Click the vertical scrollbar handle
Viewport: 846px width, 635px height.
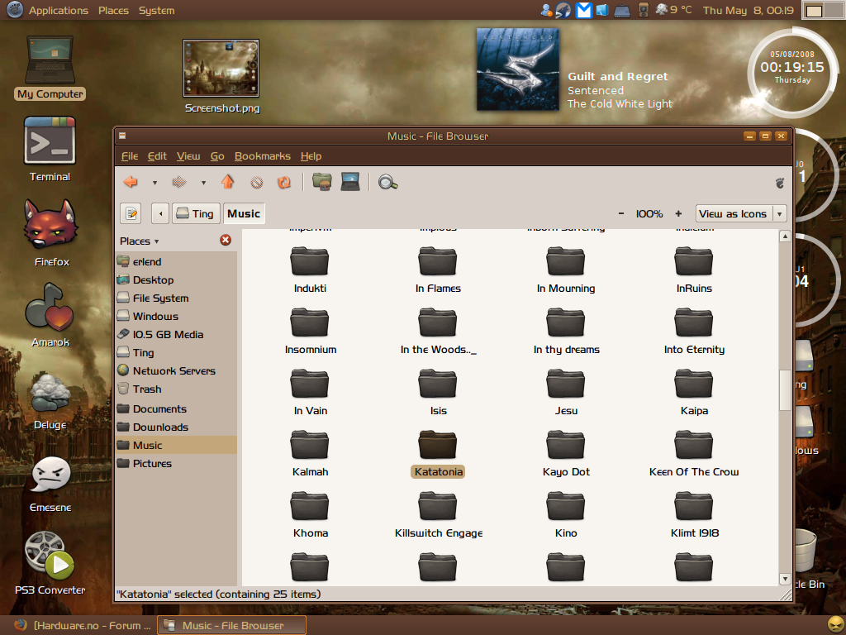pos(784,389)
